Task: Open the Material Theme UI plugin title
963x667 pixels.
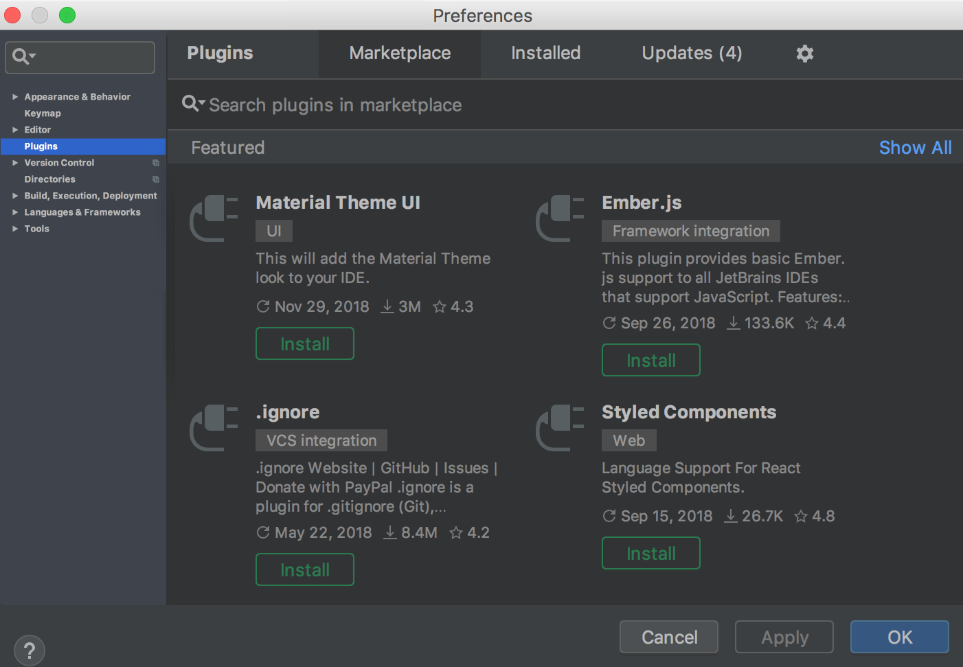Action: pyautogui.click(x=338, y=203)
